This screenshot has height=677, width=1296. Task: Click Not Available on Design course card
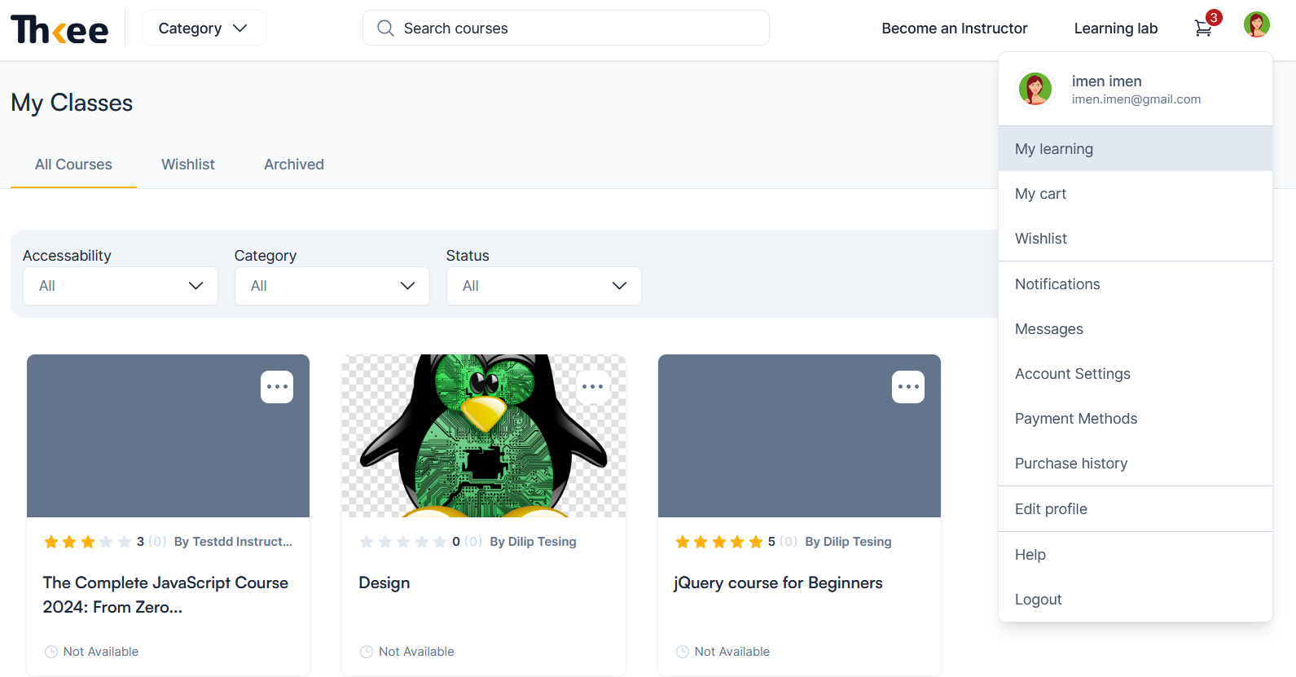click(416, 652)
